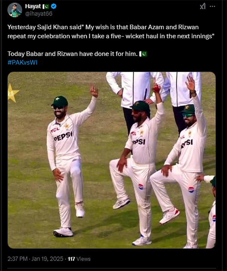Open the cricket celebration photo

tap(112, 160)
